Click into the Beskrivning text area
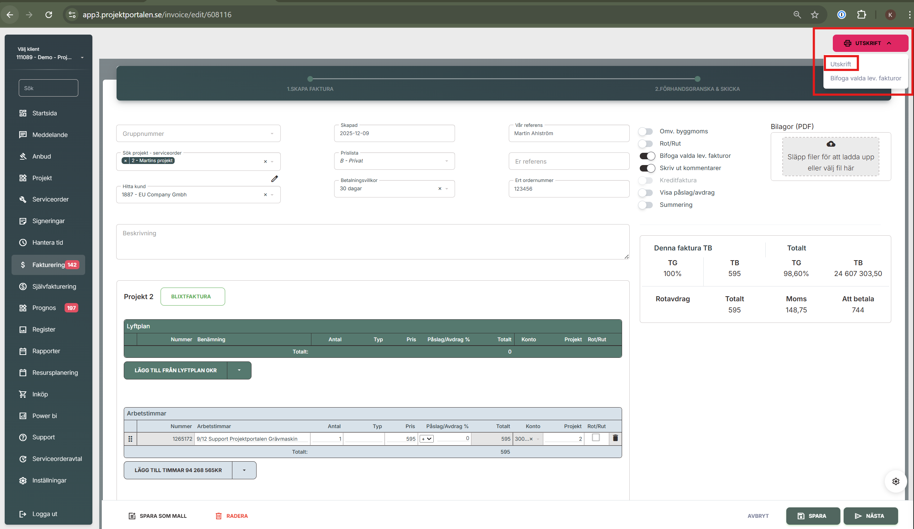 click(x=372, y=242)
